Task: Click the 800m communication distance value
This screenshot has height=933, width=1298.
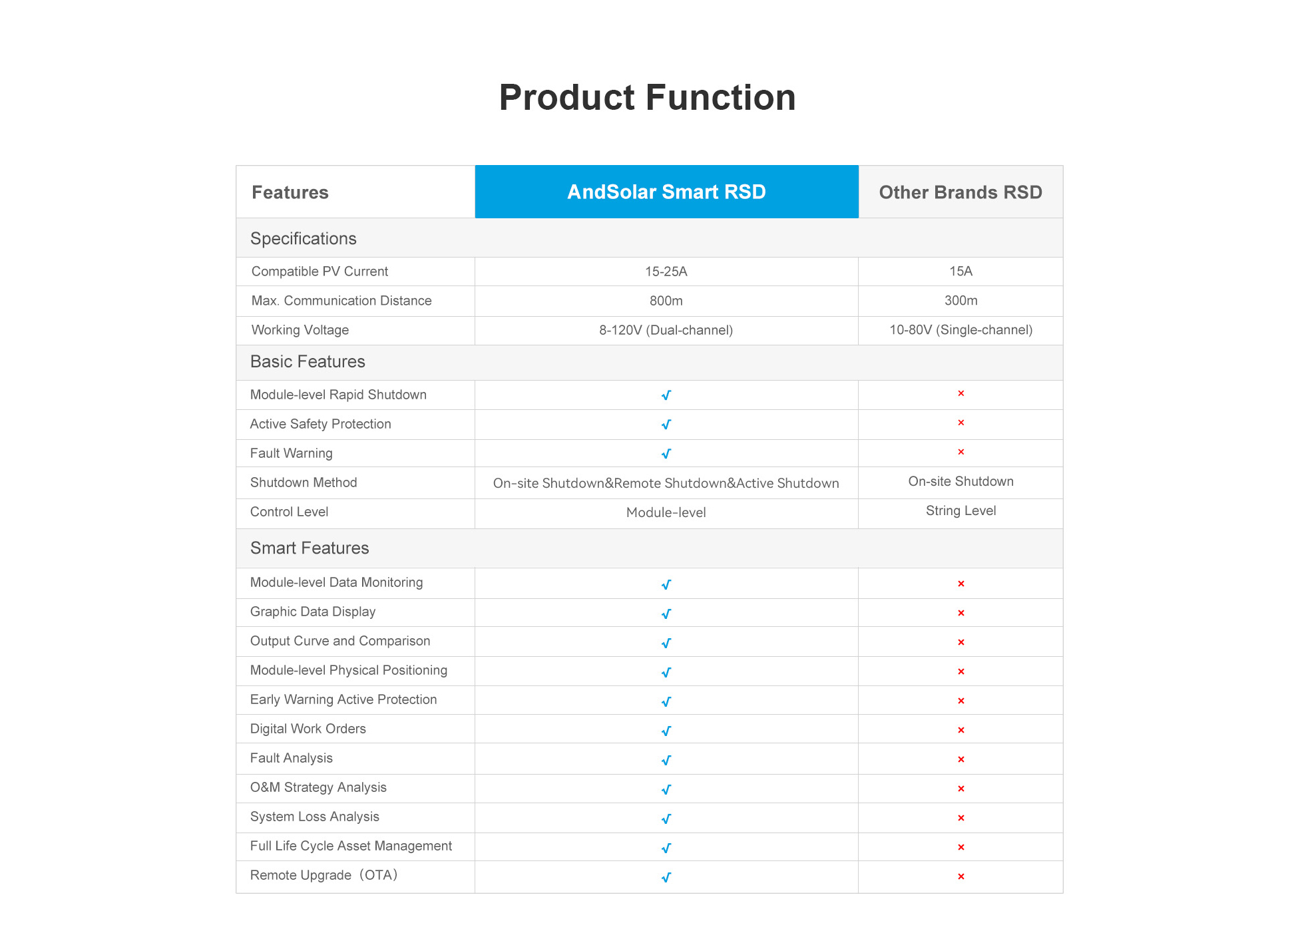Action: click(666, 301)
